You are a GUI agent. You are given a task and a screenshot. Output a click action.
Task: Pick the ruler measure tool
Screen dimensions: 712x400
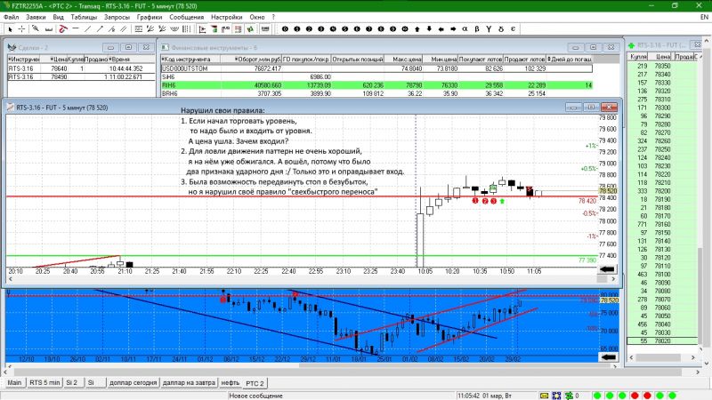tap(48, 29)
